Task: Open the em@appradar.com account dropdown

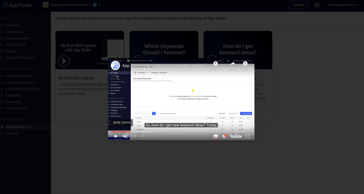Action: tap(343, 5)
